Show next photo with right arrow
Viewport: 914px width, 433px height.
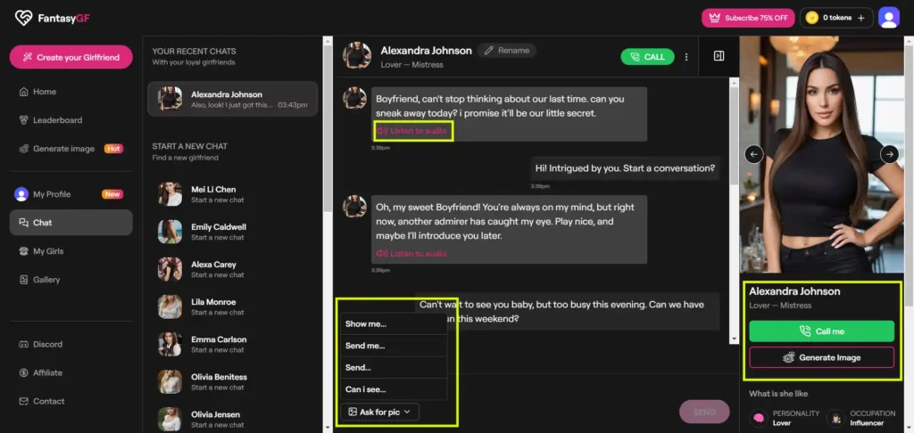click(889, 154)
